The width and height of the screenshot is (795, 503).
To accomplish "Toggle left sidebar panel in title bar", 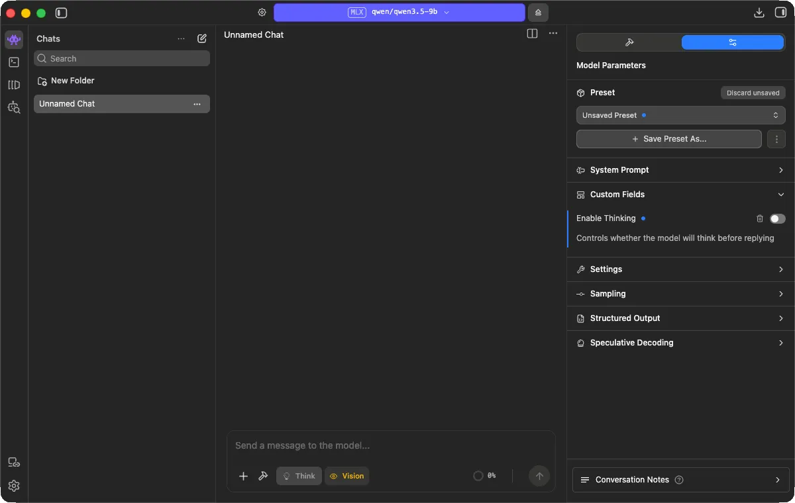I will point(61,13).
